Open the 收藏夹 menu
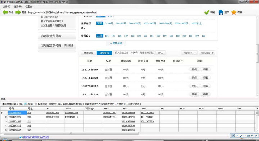 tap(29, 6)
